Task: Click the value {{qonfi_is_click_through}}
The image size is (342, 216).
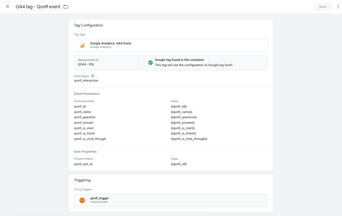Action: (189, 139)
